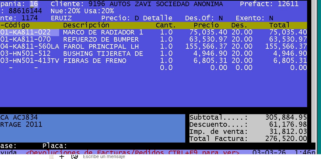Click the number 88616144
Image resolution: width=321 pixels, height=159 pixels.
coord(25,11)
